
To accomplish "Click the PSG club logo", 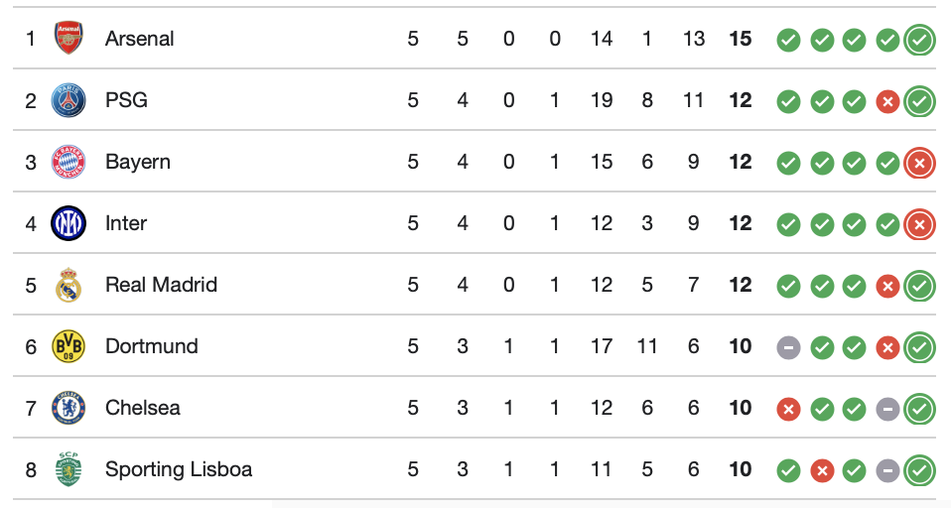I will click(68, 100).
